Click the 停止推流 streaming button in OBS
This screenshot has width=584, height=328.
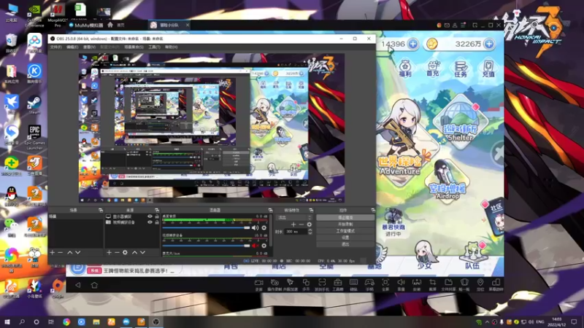pos(345,217)
